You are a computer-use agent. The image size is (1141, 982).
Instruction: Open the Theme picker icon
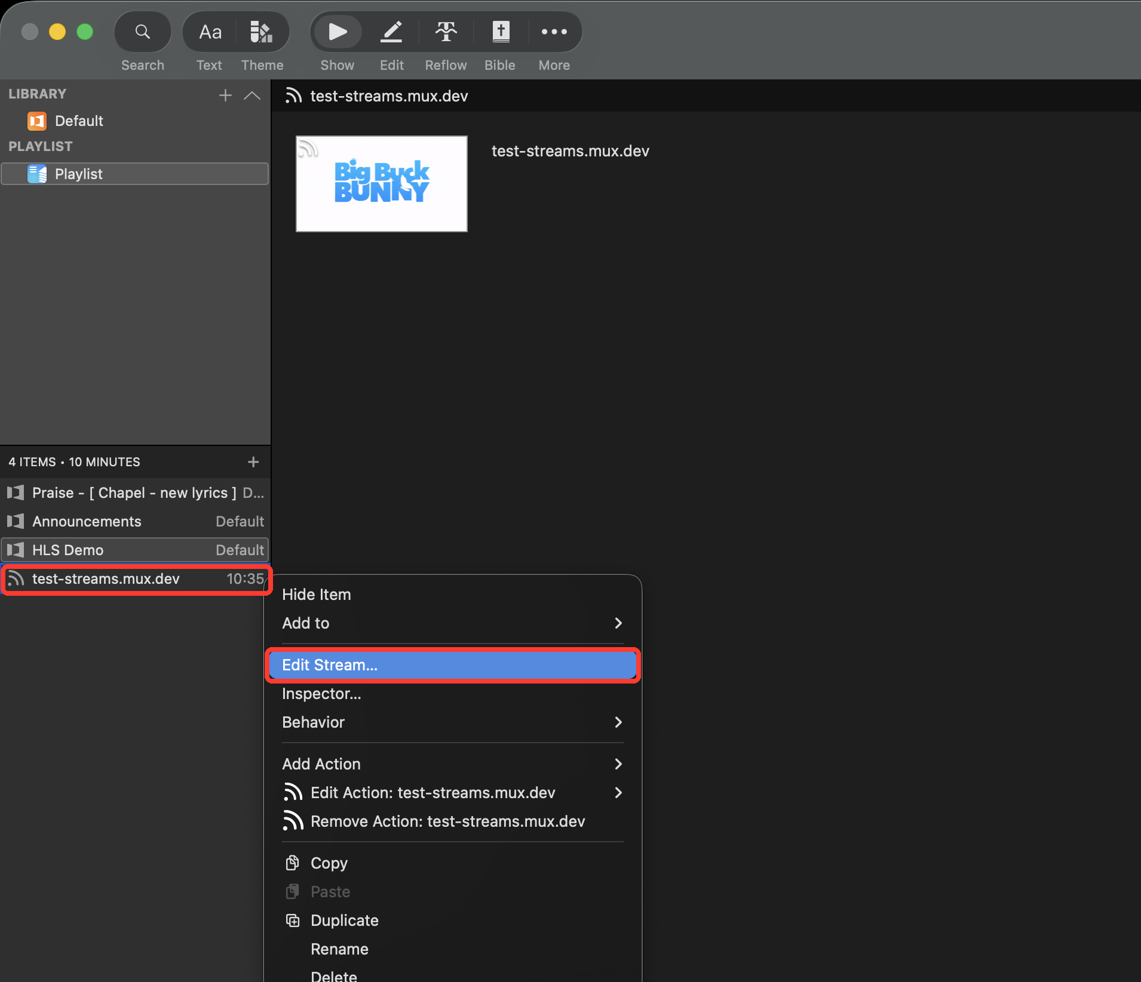coord(262,32)
